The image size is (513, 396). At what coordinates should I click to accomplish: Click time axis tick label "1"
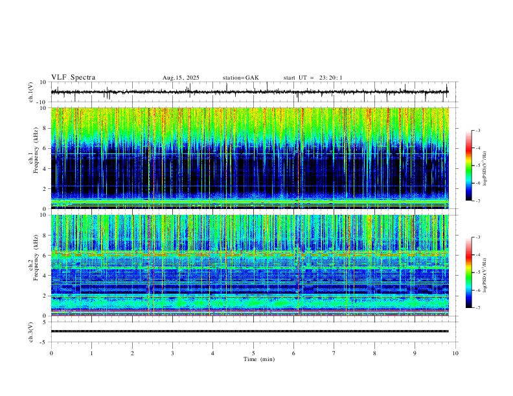pyautogui.click(x=91, y=353)
